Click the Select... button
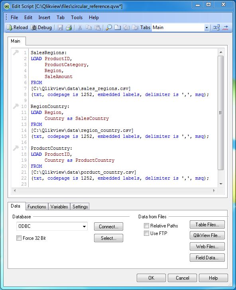 click(x=108, y=238)
